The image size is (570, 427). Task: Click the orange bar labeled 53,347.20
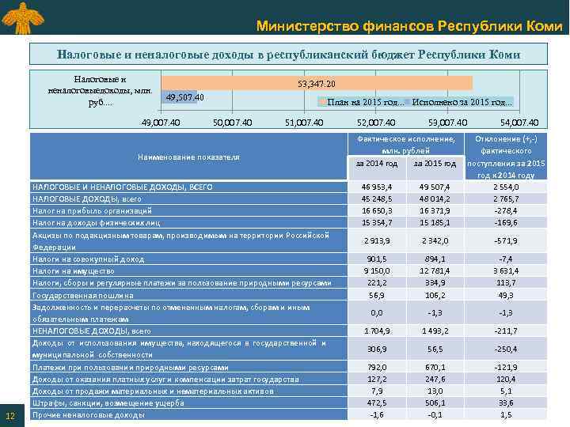coord(317,84)
